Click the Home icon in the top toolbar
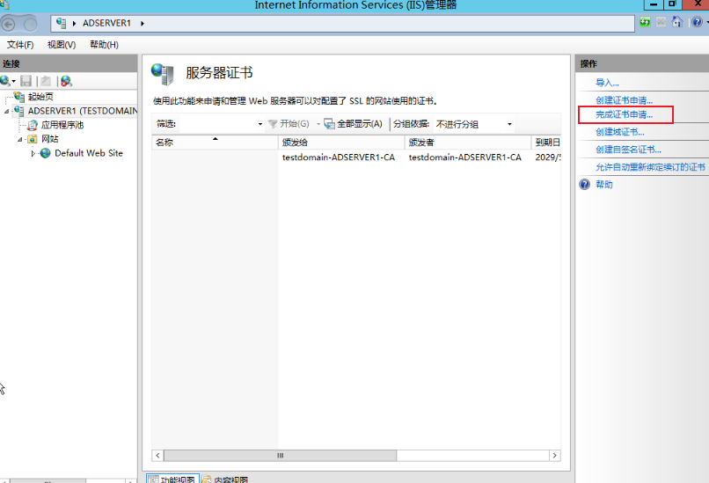 [677, 22]
